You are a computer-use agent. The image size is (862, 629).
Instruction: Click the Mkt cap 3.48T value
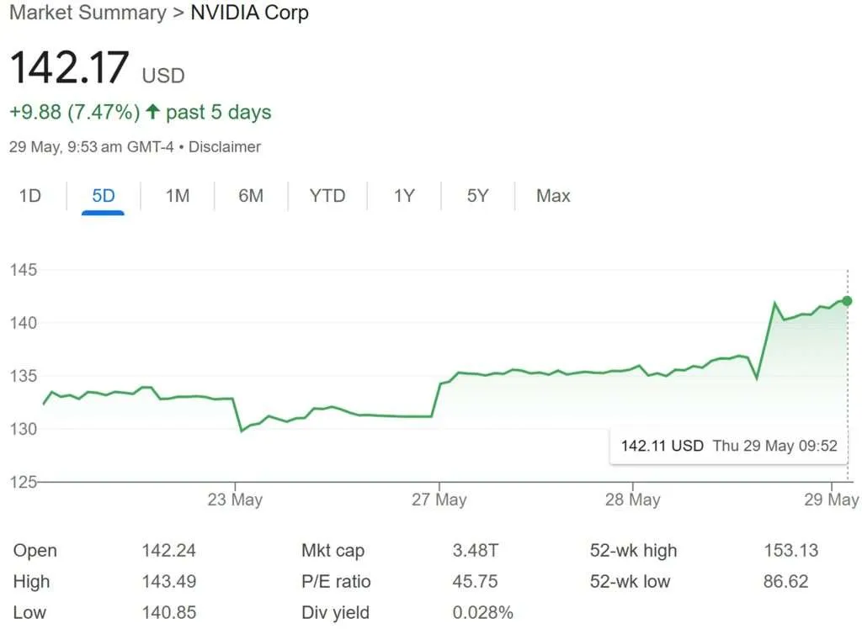(476, 551)
